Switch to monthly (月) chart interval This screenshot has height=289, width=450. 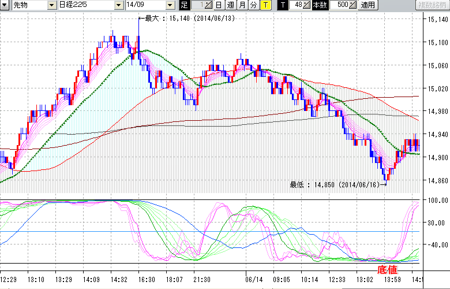[242, 5]
